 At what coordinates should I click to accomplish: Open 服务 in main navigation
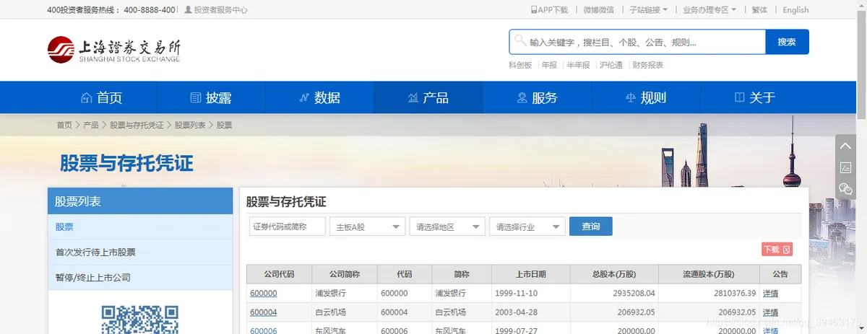pyautogui.click(x=537, y=97)
